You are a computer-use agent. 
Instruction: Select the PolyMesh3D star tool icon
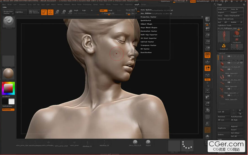coord(237,40)
